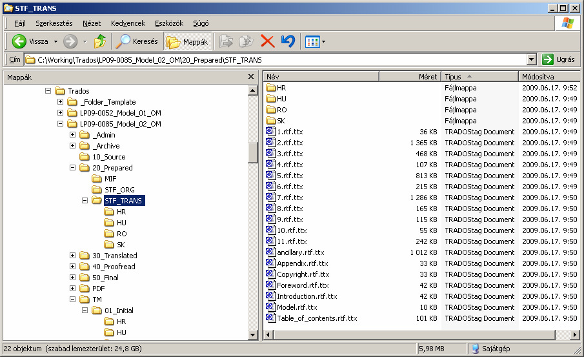Screen dimensions: 584x357
Task: Sort by Módosítva column header
Action: (x=549, y=76)
